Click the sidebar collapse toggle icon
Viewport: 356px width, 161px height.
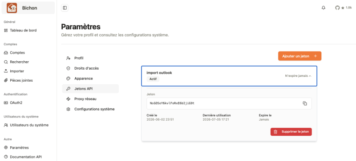65,8
